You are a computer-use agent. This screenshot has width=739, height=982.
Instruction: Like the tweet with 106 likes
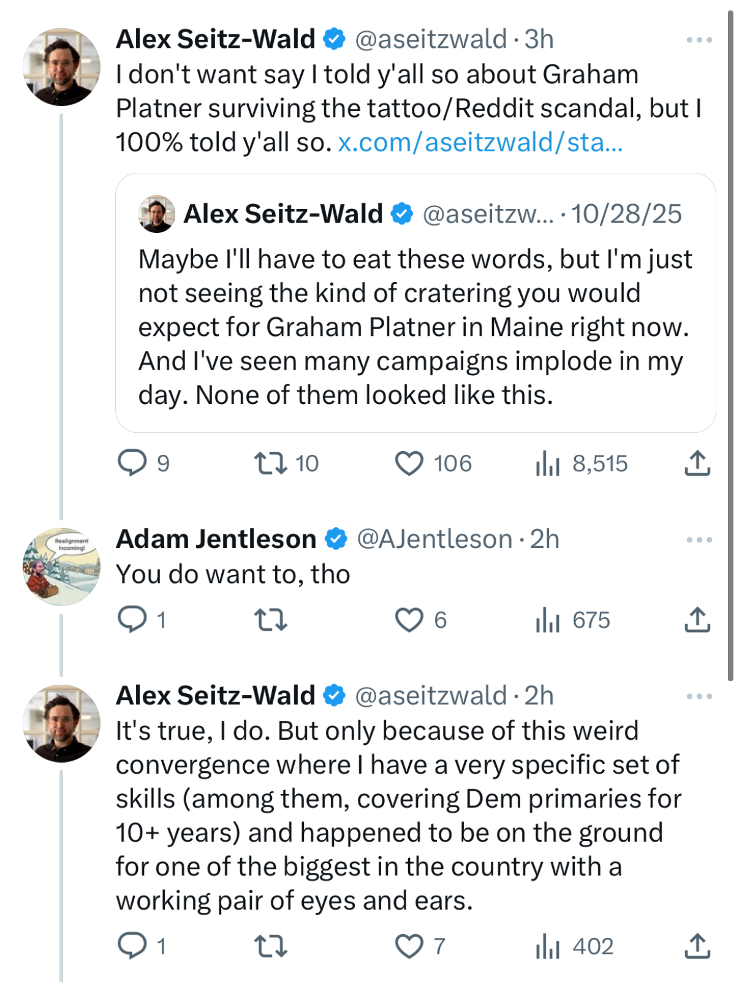point(409,463)
